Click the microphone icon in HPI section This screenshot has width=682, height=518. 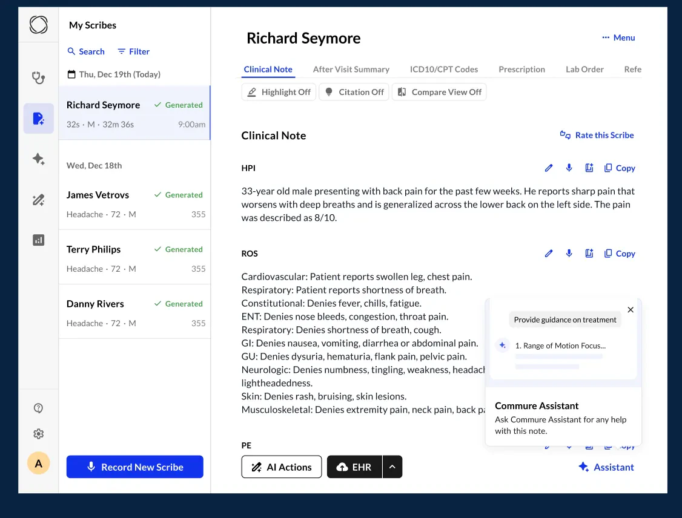point(569,168)
